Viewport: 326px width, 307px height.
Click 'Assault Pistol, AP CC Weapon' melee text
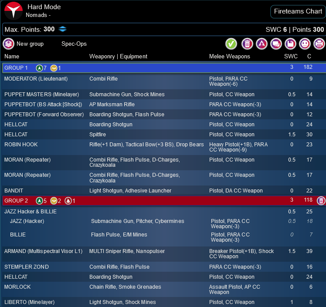(234, 289)
